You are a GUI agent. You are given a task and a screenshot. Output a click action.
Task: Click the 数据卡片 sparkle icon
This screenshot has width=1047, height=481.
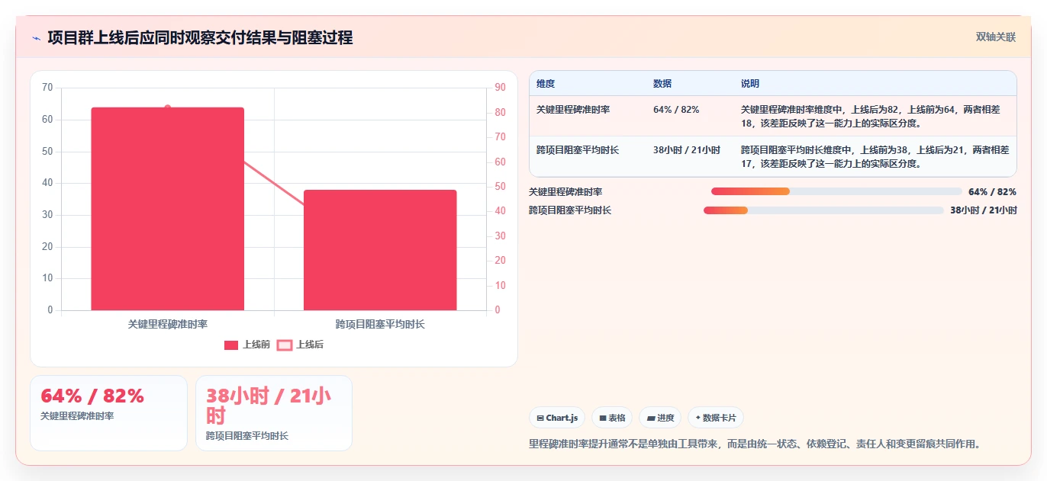click(x=698, y=418)
